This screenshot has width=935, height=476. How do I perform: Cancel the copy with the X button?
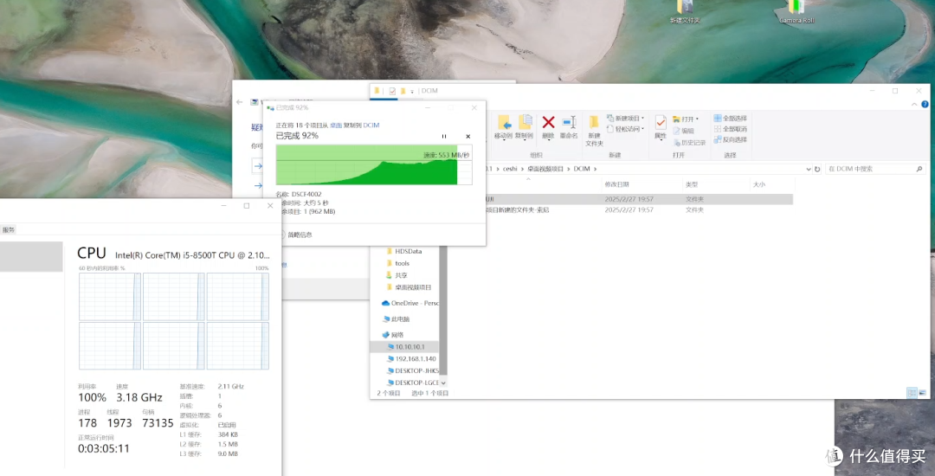tap(468, 137)
